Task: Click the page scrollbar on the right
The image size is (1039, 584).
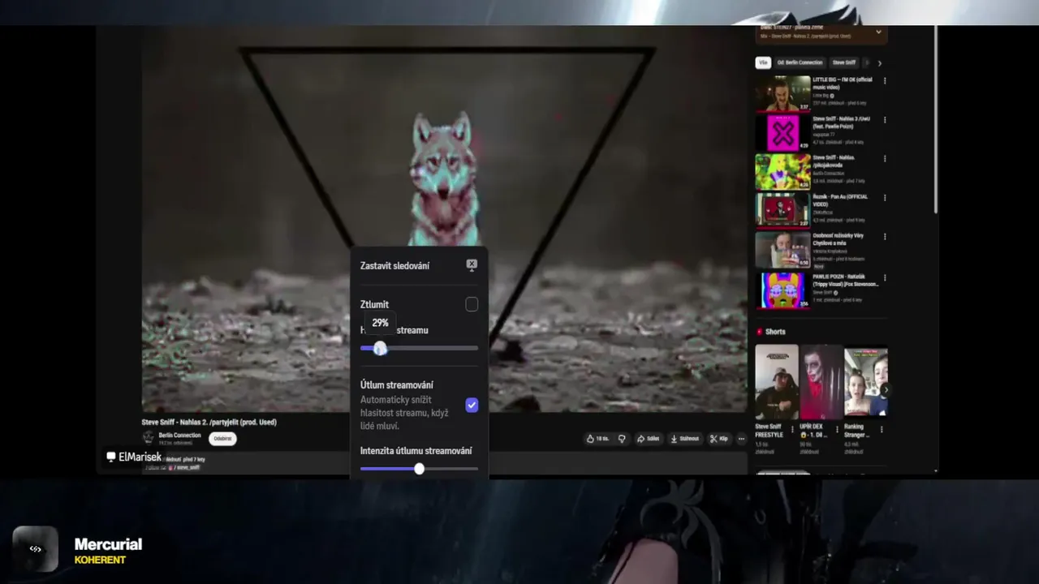Action: pos(937,120)
